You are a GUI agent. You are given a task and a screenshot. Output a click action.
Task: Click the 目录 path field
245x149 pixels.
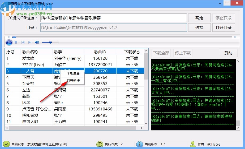[x=114, y=27]
